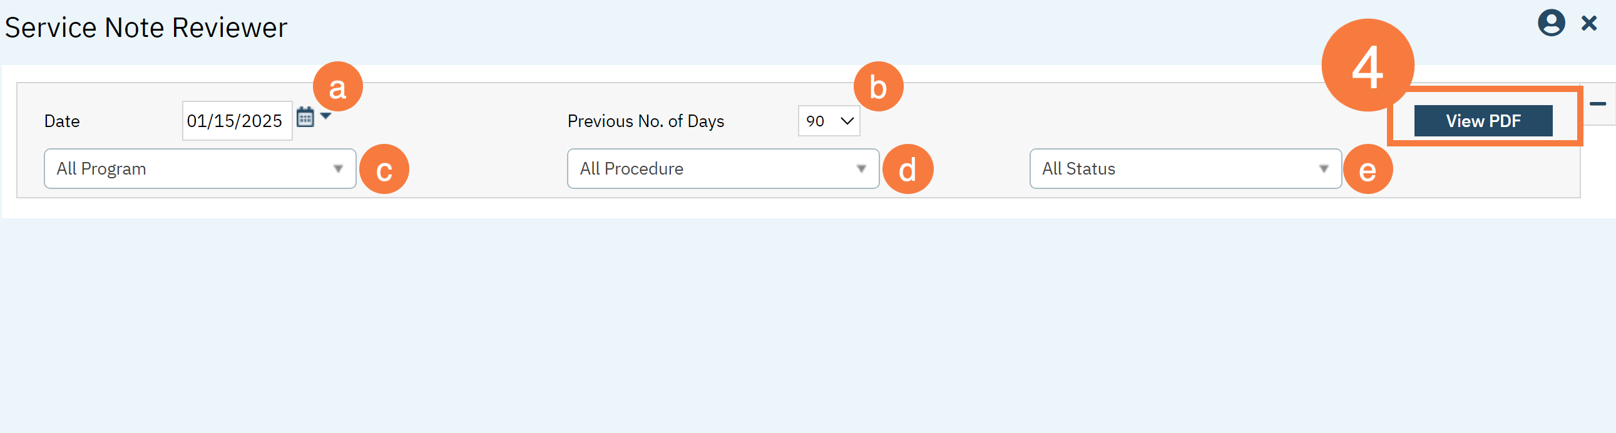Click the orange circle labeled b

point(878,86)
